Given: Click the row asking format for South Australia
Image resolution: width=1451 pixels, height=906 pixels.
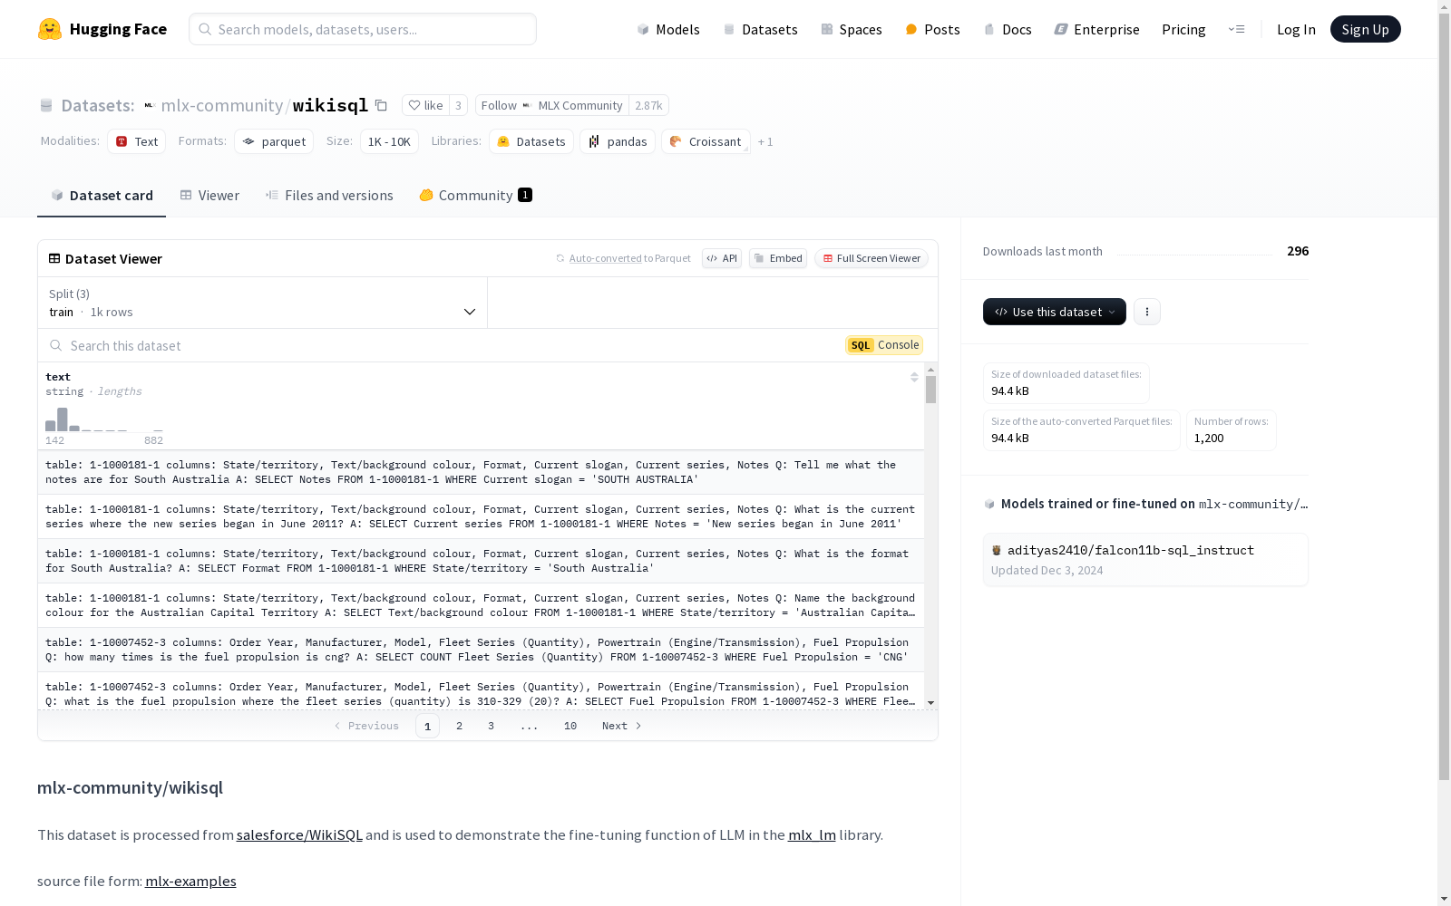Looking at the screenshot, I should (481, 561).
